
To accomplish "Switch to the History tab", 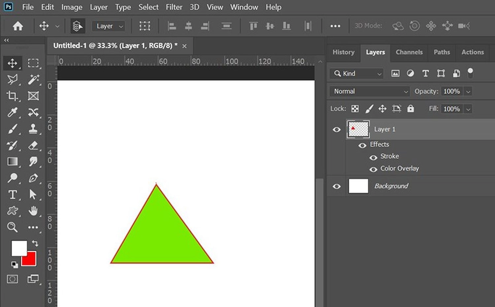I will coord(343,52).
